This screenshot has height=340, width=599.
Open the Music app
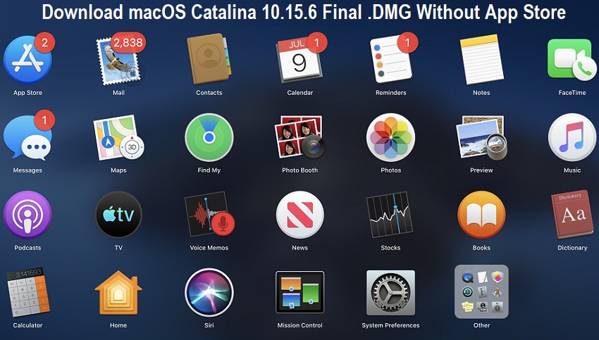(572, 137)
